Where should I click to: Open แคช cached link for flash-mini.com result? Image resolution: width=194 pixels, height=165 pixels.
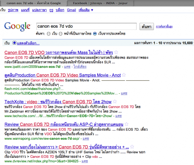(124, 93)
